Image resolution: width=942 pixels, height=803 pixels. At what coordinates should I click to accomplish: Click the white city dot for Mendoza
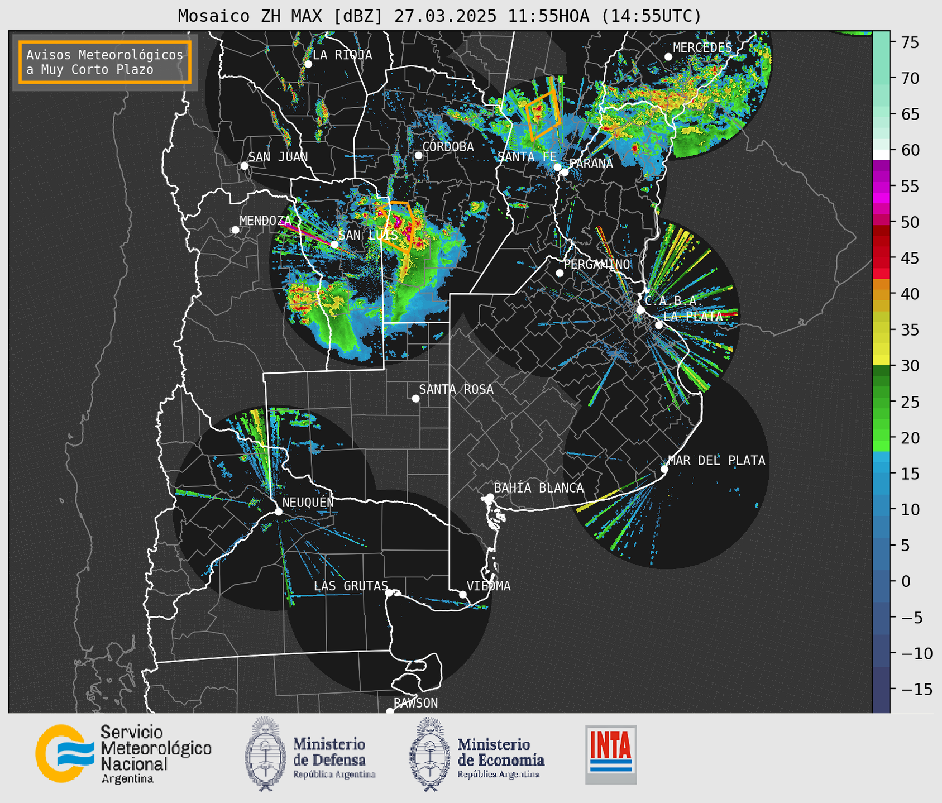point(235,230)
